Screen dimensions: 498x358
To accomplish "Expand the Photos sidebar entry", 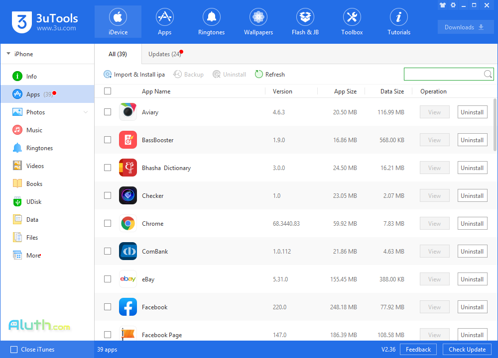I will pyautogui.click(x=85, y=112).
